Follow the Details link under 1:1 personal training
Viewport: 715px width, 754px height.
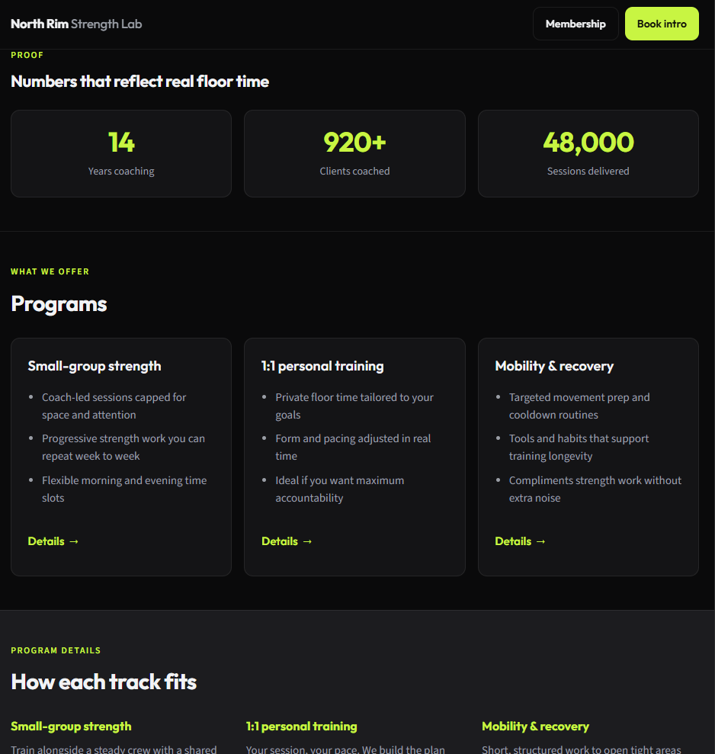click(281, 541)
